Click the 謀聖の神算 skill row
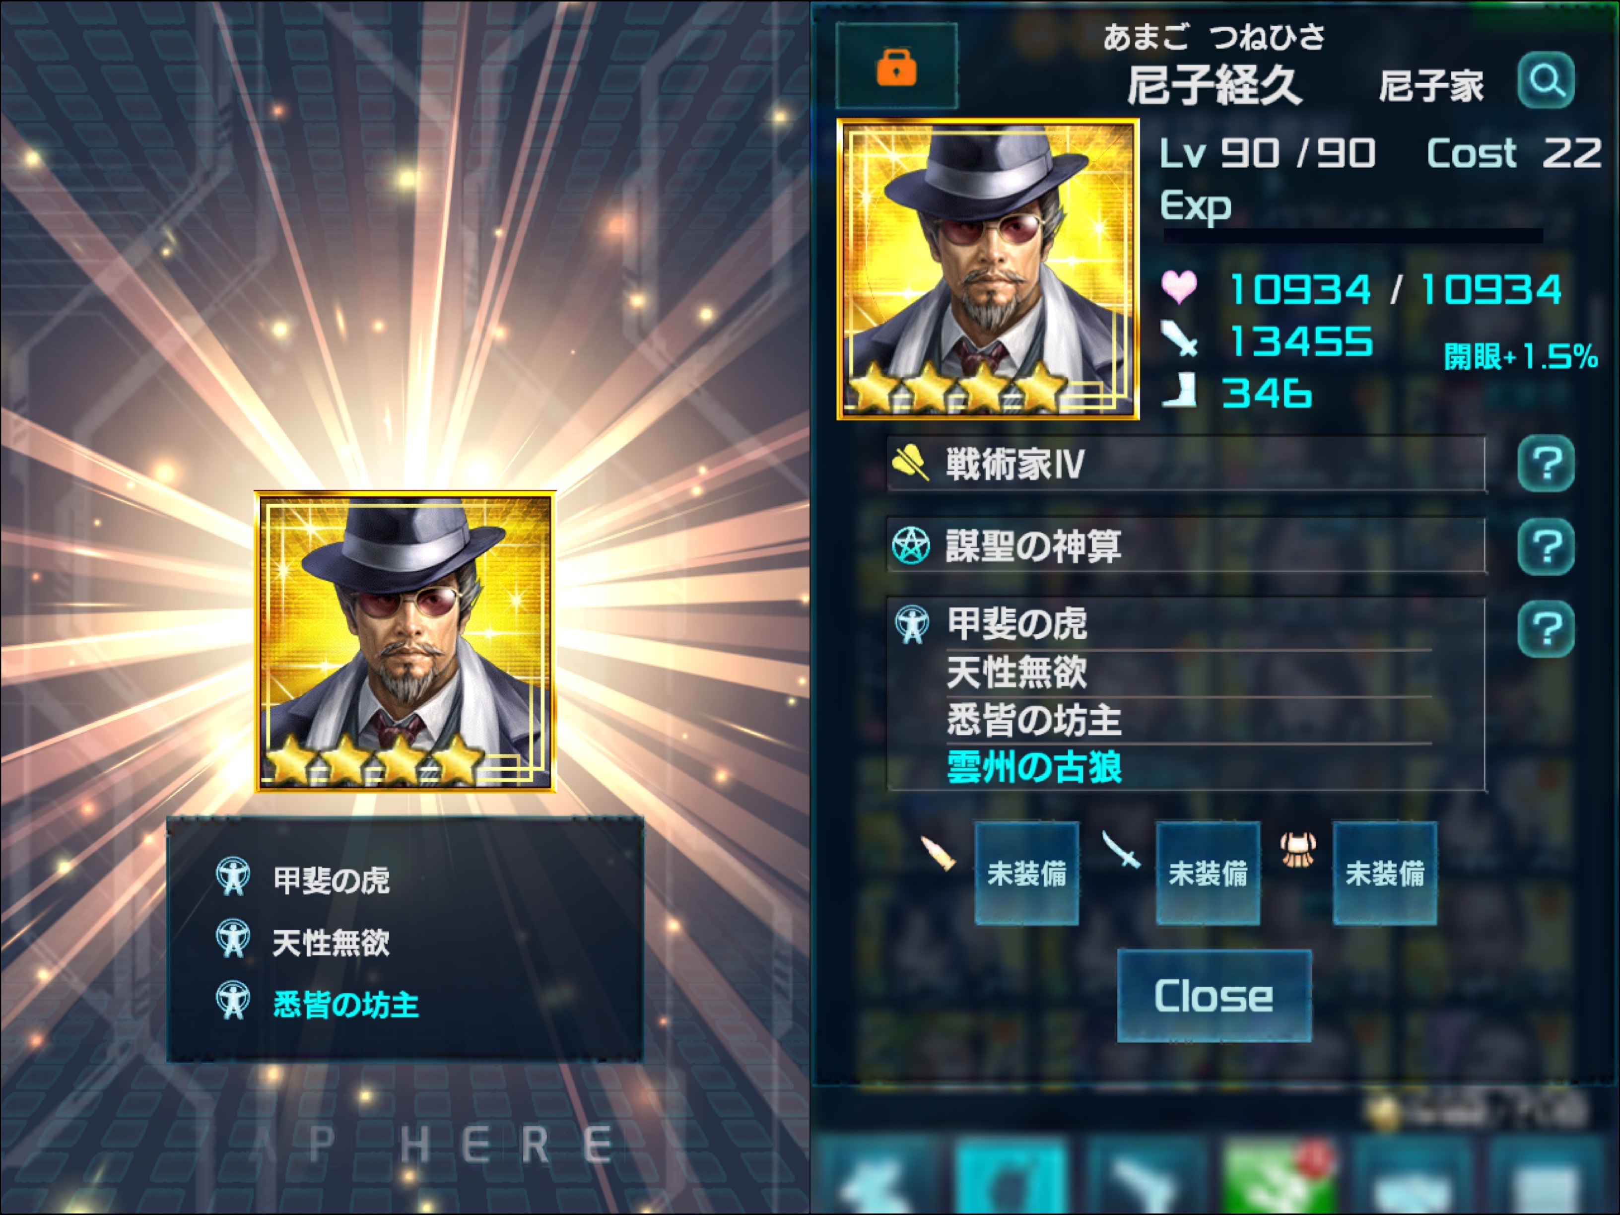This screenshot has height=1215, width=1620. pos(1186,546)
